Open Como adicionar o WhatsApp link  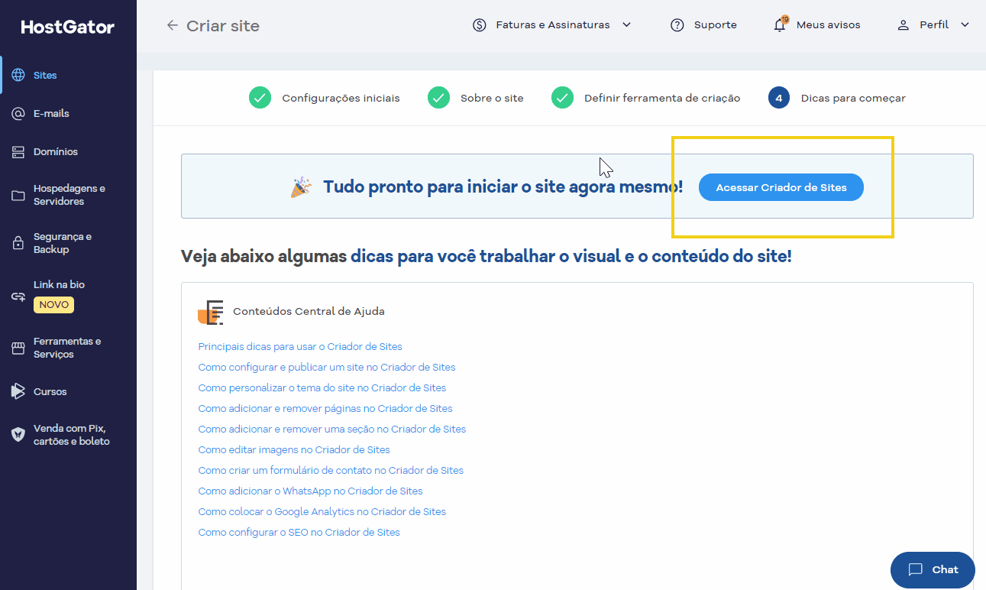[x=310, y=491]
